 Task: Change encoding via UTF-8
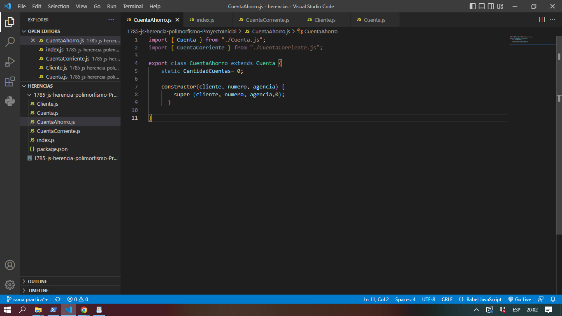[x=428, y=300]
